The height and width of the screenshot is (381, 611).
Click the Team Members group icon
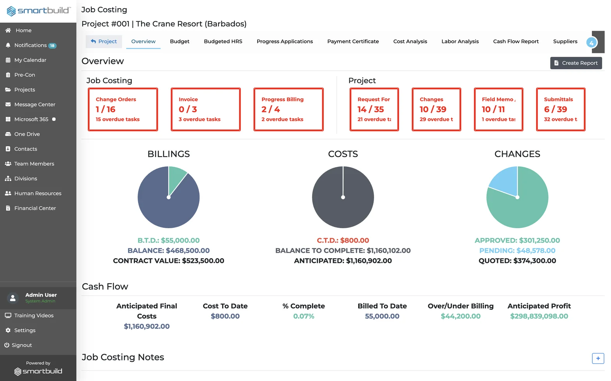pos(8,164)
